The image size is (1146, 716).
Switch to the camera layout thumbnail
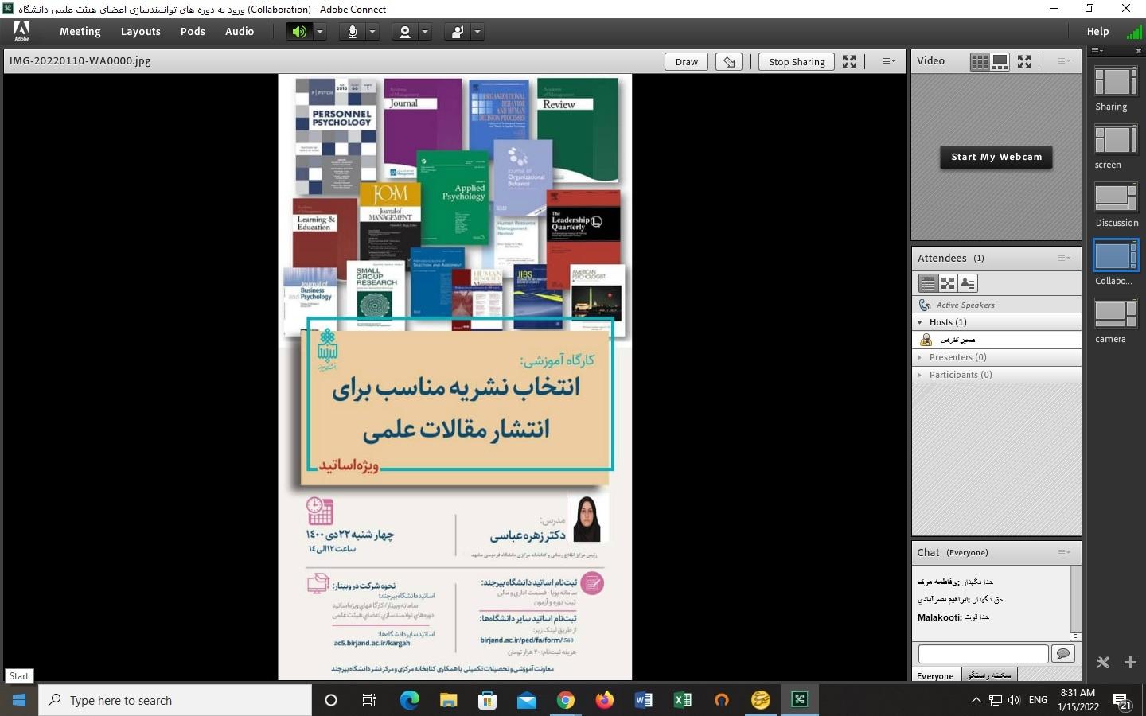(x=1116, y=314)
